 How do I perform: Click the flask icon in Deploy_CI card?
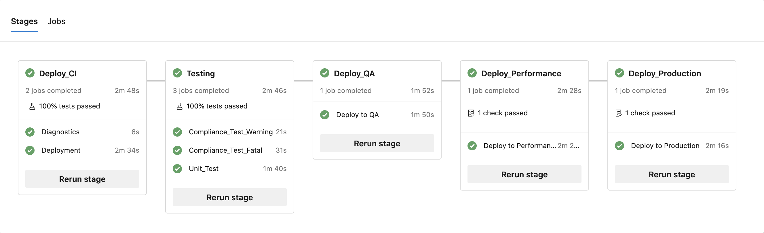32,106
